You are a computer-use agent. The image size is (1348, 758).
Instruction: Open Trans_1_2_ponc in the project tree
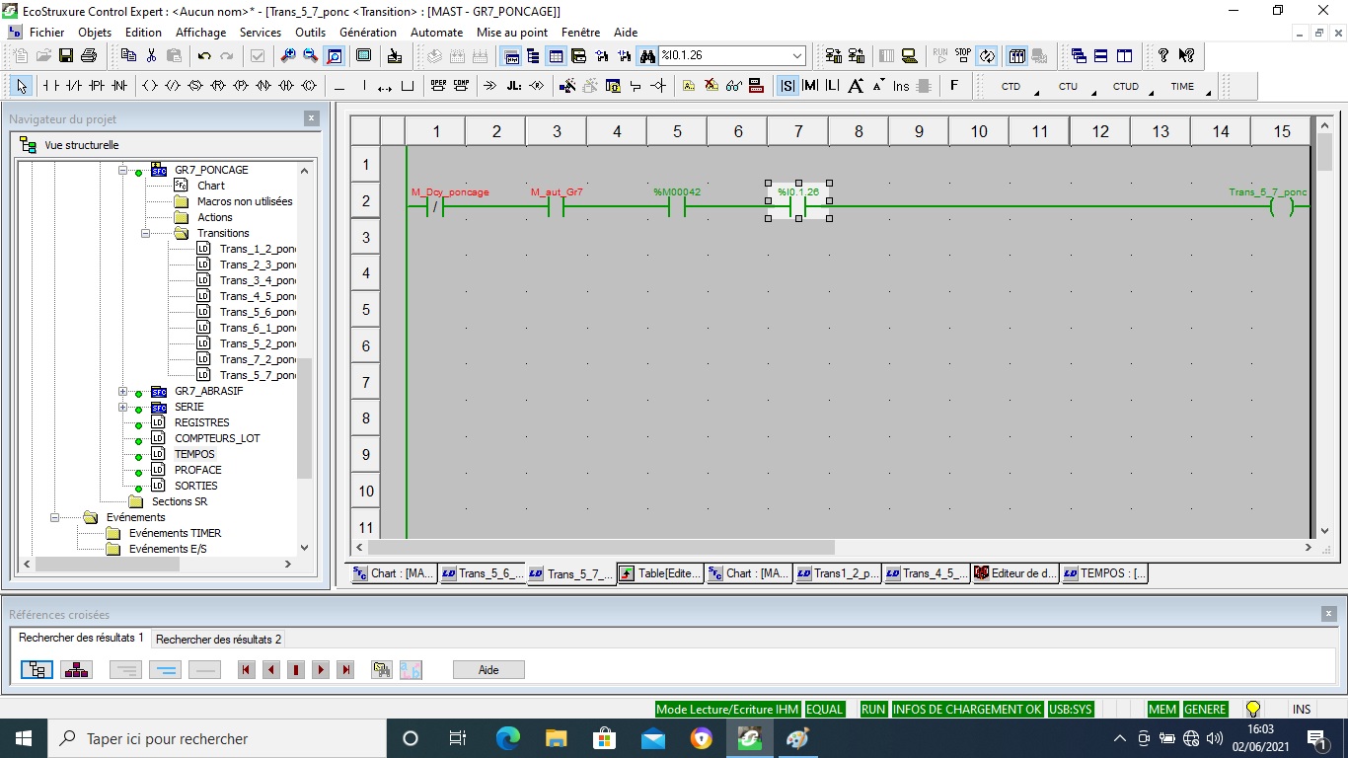click(x=257, y=249)
